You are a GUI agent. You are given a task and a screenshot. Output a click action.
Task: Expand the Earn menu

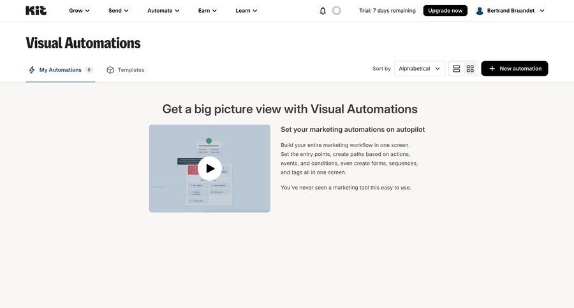pyautogui.click(x=207, y=11)
